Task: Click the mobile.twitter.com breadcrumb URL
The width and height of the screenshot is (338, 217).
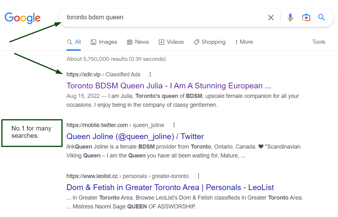Action: click(97, 125)
